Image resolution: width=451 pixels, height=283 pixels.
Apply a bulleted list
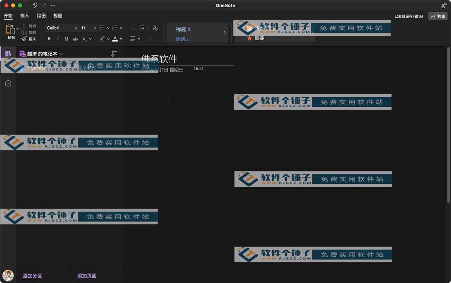(102, 28)
